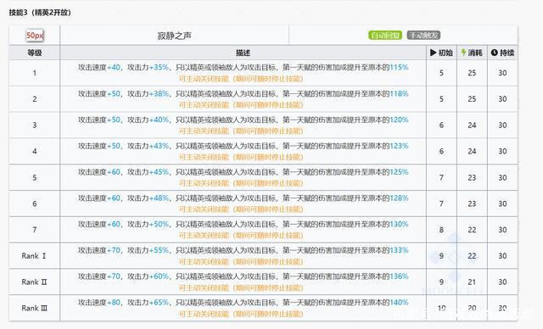Click level cell 1 in the table

[35, 73]
